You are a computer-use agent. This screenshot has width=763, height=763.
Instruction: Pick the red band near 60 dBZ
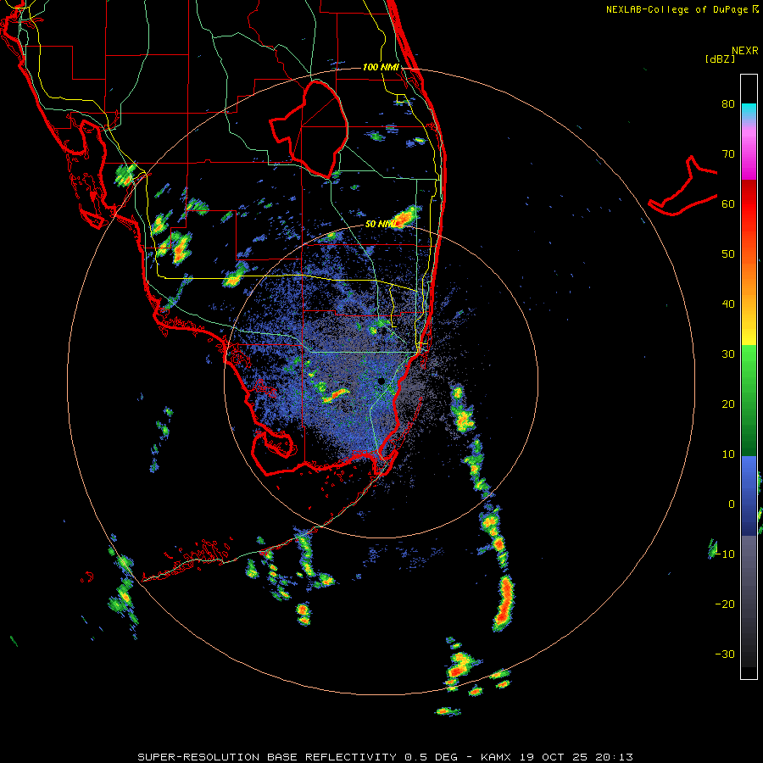[x=749, y=204]
